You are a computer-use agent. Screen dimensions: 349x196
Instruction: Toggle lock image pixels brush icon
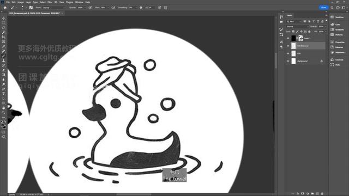click(297, 32)
